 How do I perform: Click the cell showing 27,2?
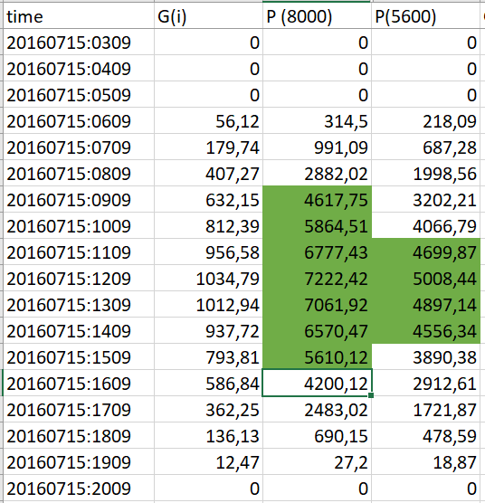317,461
